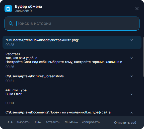Click the 'Ctrl+Enter' shortcut hint

[71, 122]
